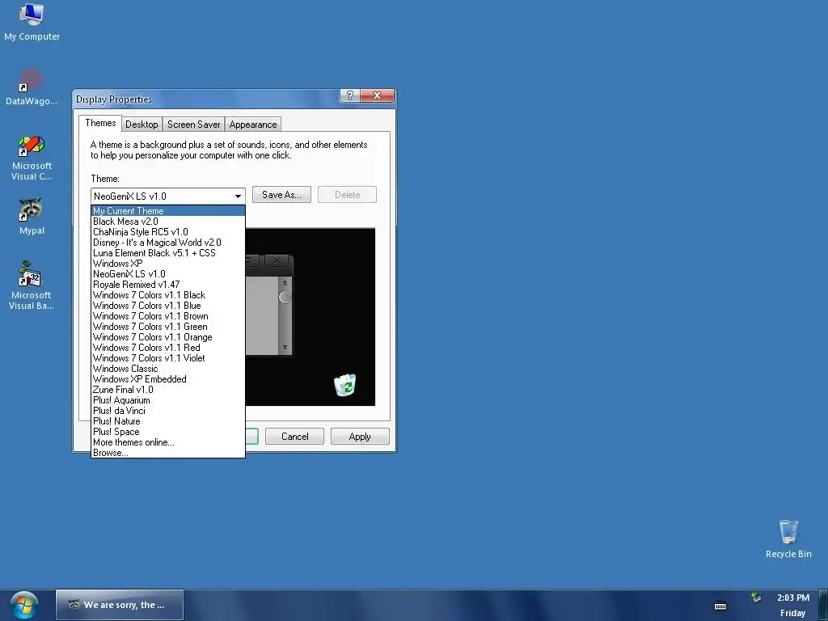Click the Mypal raccoon desktop icon
Viewport: 828px width, 621px height.
(32, 216)
